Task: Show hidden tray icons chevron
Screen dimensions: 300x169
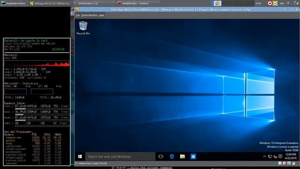Action: tap(264, 156)
